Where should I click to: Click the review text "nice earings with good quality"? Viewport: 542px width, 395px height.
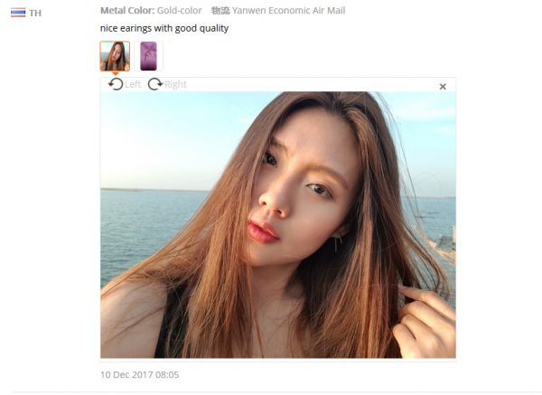164,28
